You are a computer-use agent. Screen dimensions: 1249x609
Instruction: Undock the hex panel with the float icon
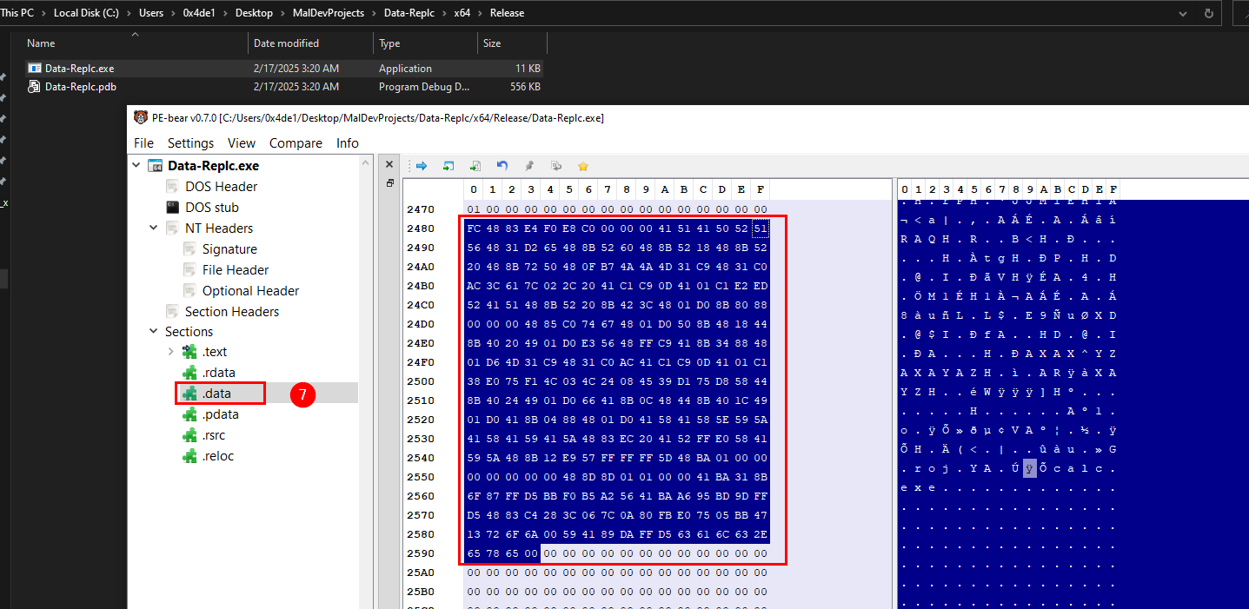pos(389,183)
